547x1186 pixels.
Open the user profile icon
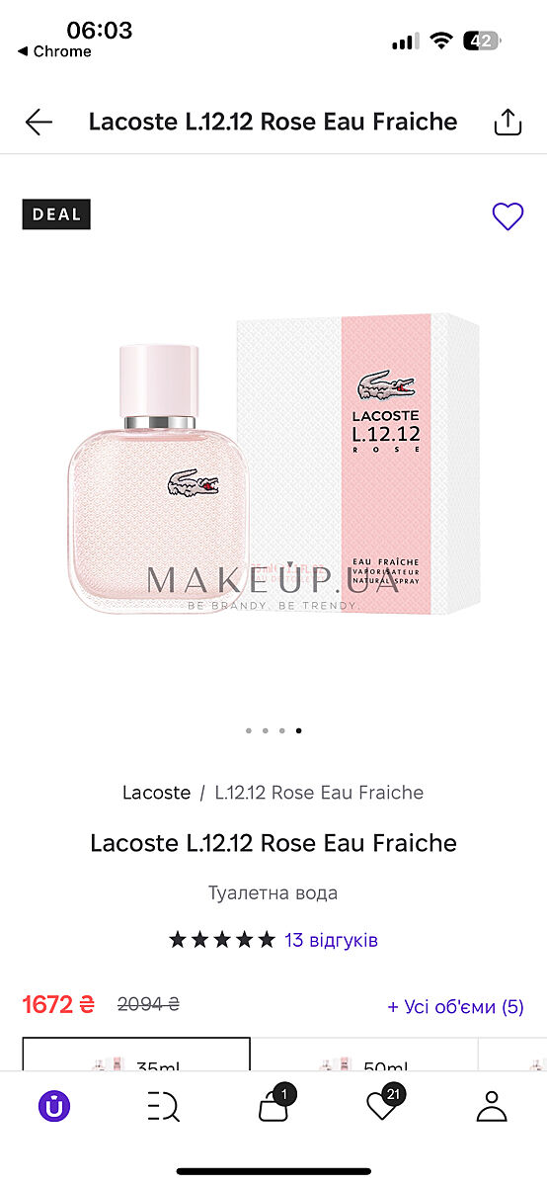(492, 1106)
